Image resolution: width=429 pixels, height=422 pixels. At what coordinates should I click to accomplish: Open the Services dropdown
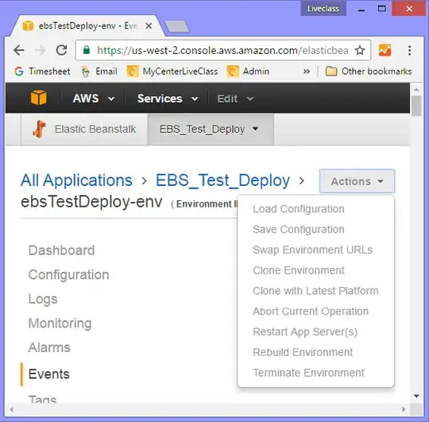point(168,99)
